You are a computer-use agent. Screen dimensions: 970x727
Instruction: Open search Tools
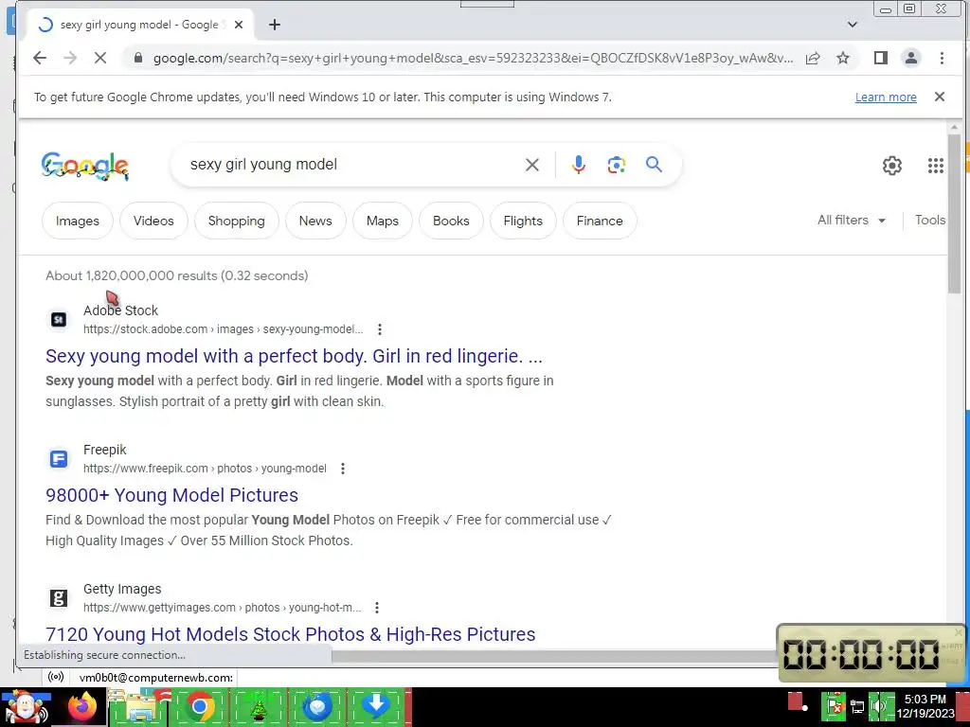tap(930, 220)
